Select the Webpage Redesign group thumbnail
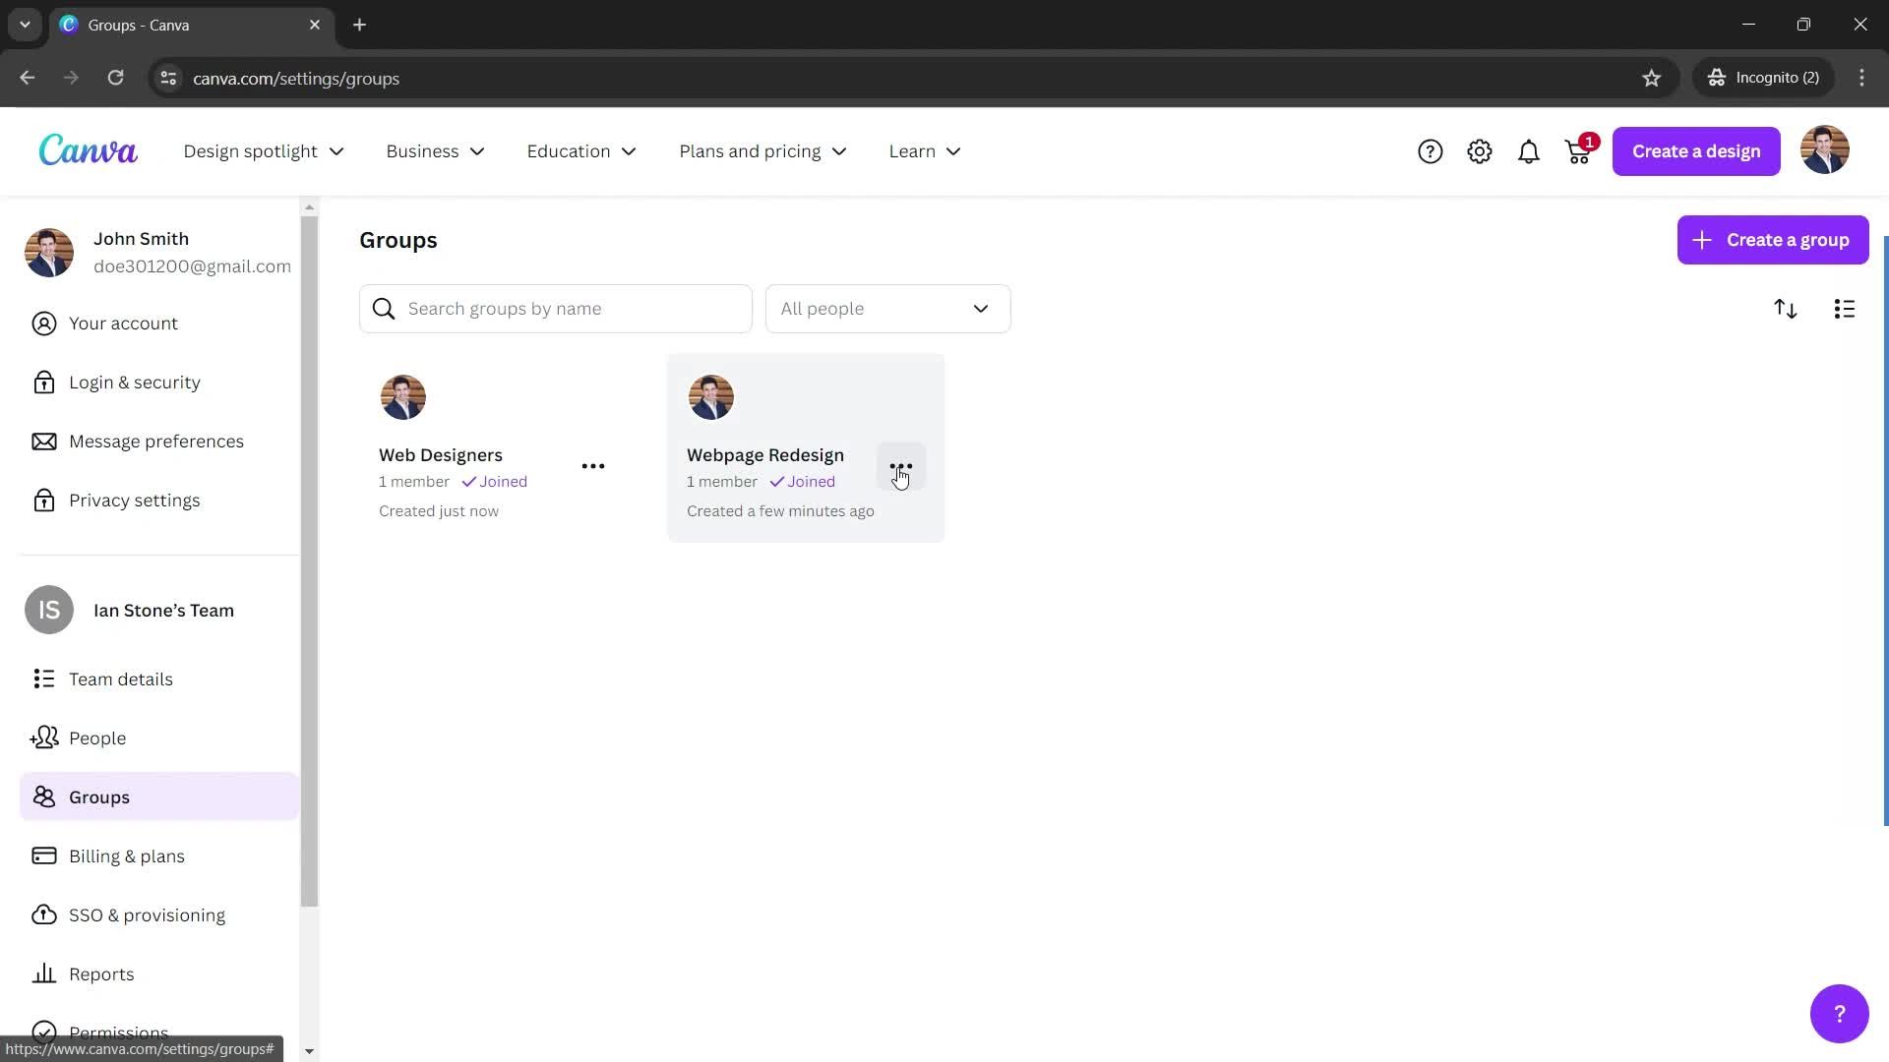The height and width of the screenshot is (1062, 1889). click(712, 397)
